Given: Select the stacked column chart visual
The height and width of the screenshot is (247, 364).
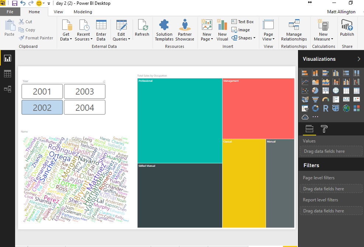Looking at the screenshot, I should (x=315, y=73).
